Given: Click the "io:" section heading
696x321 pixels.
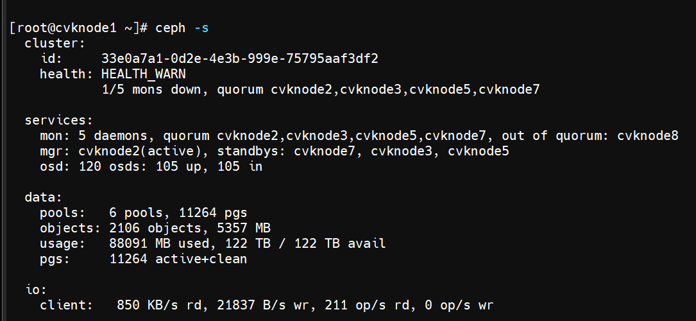Looking at the screenshot, I should pos(31,290).
